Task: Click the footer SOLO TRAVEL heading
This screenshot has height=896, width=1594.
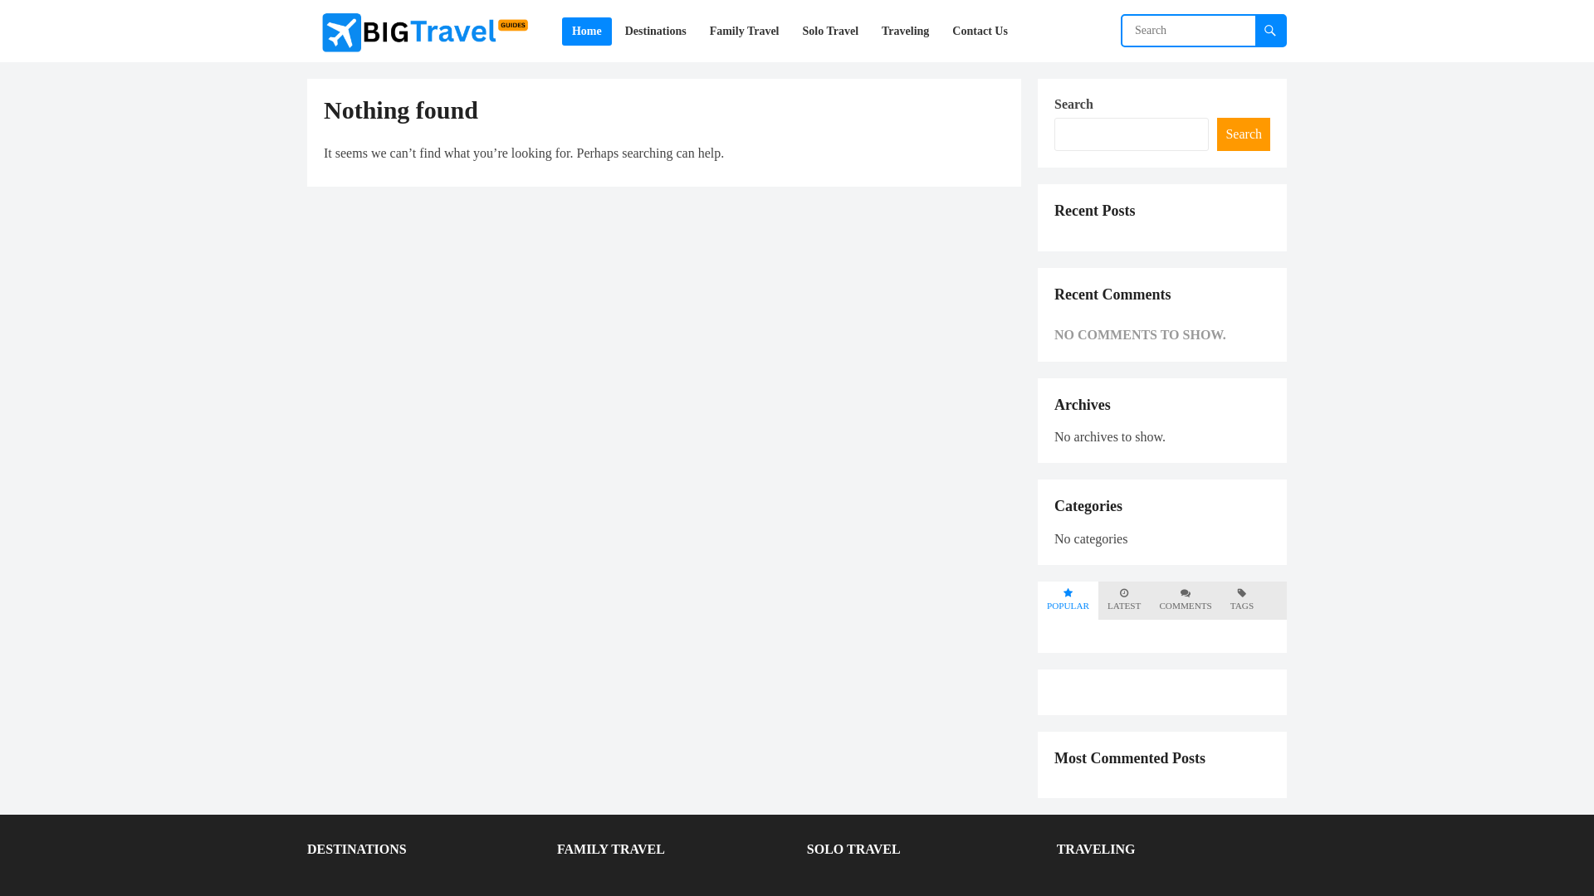Action: coord(853,850)
